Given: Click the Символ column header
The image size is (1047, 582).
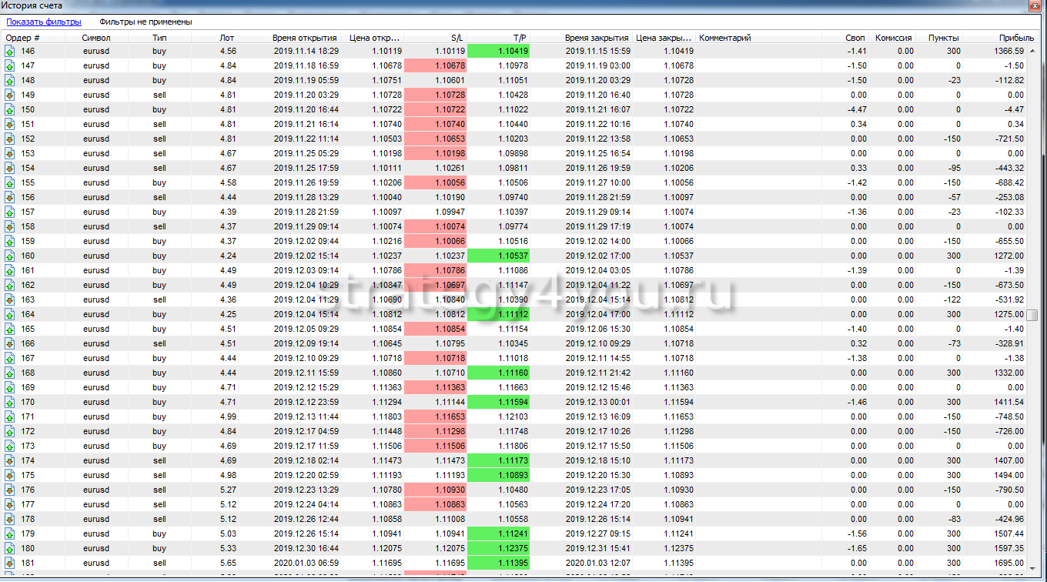Looking at the screenshot, I should coord(96,37).
